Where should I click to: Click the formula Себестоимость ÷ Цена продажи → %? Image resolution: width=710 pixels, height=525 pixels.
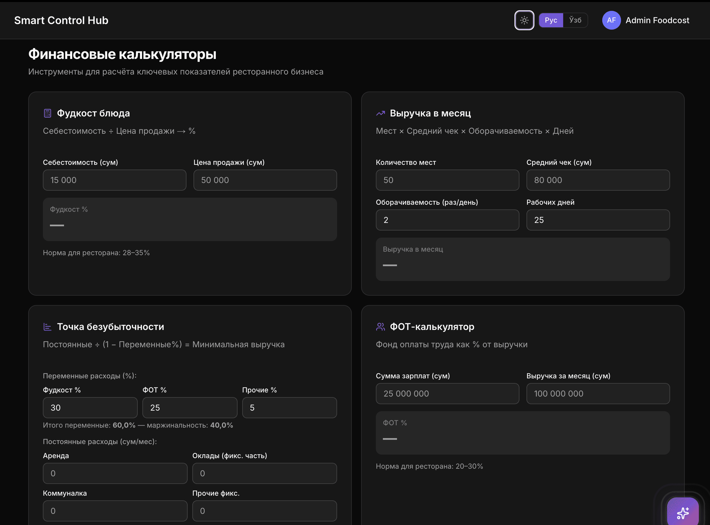click(x=119, y=131)
